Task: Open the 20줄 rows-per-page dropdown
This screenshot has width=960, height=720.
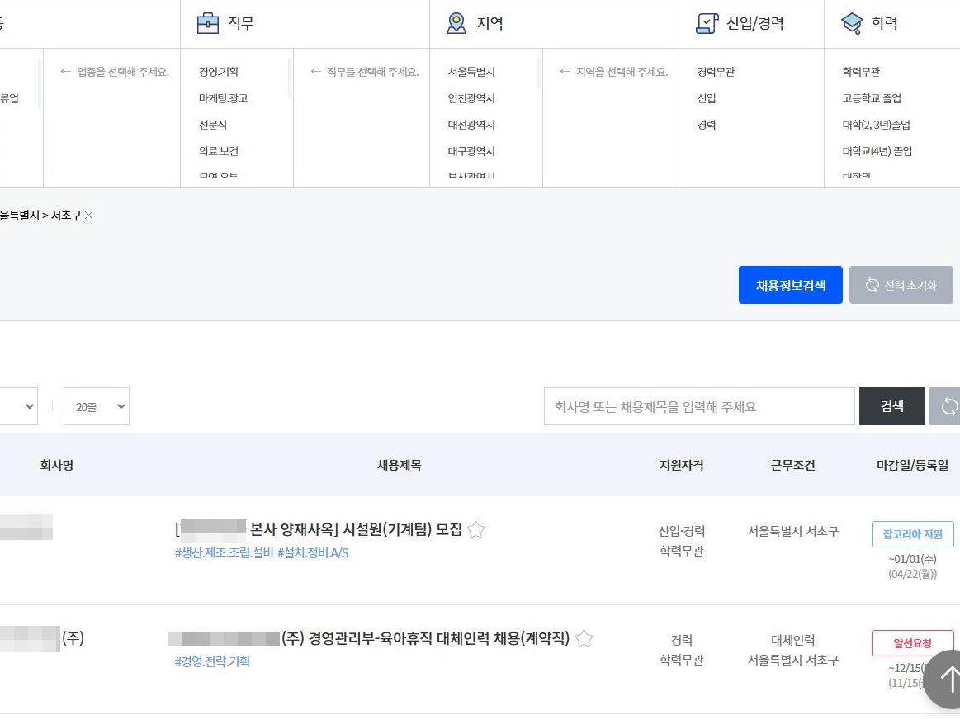Action: click(97, 406)
